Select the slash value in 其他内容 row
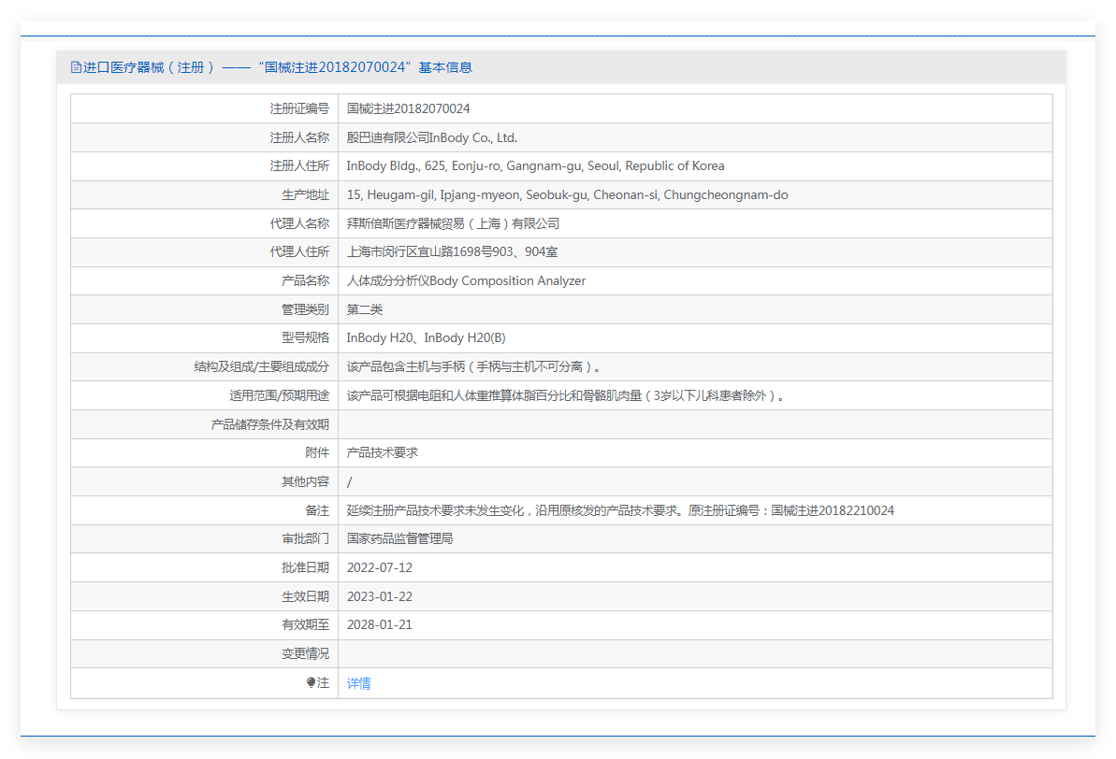This screenshot has width=1116, height=759. tap(350, 482)
